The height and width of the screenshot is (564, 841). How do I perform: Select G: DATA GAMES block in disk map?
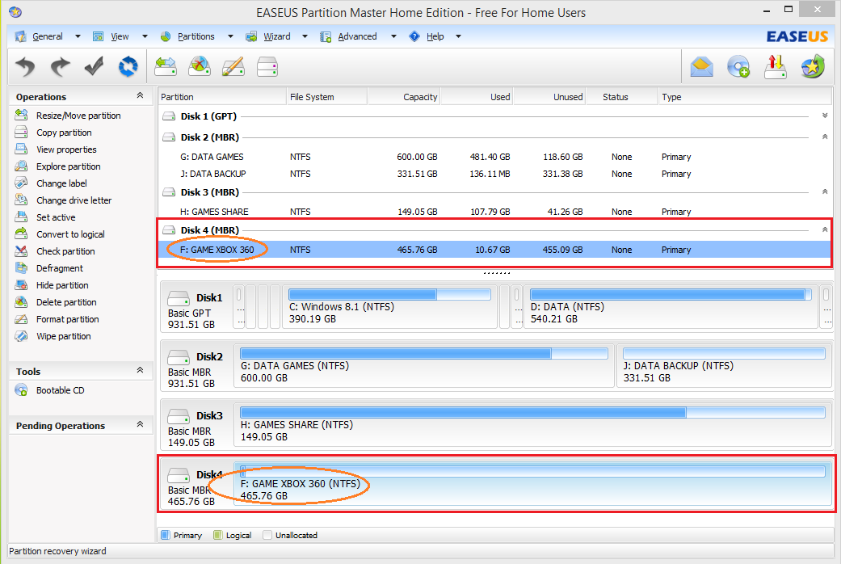coord(423,366)
